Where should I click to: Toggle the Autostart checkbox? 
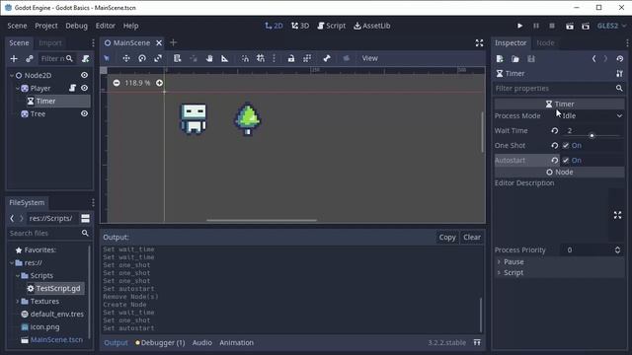click(x=566, y=160)
